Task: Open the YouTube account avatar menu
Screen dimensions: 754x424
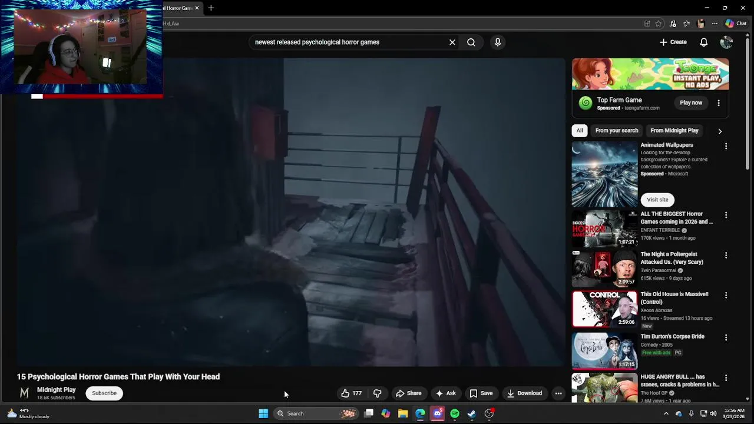Action: (x=726, y=42)
